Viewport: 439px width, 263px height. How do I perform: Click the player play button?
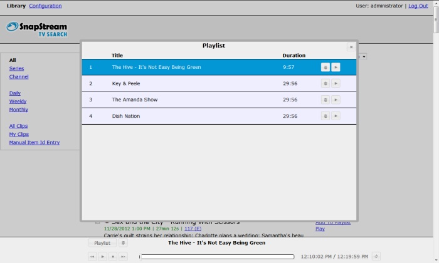(x=102, y=257)
